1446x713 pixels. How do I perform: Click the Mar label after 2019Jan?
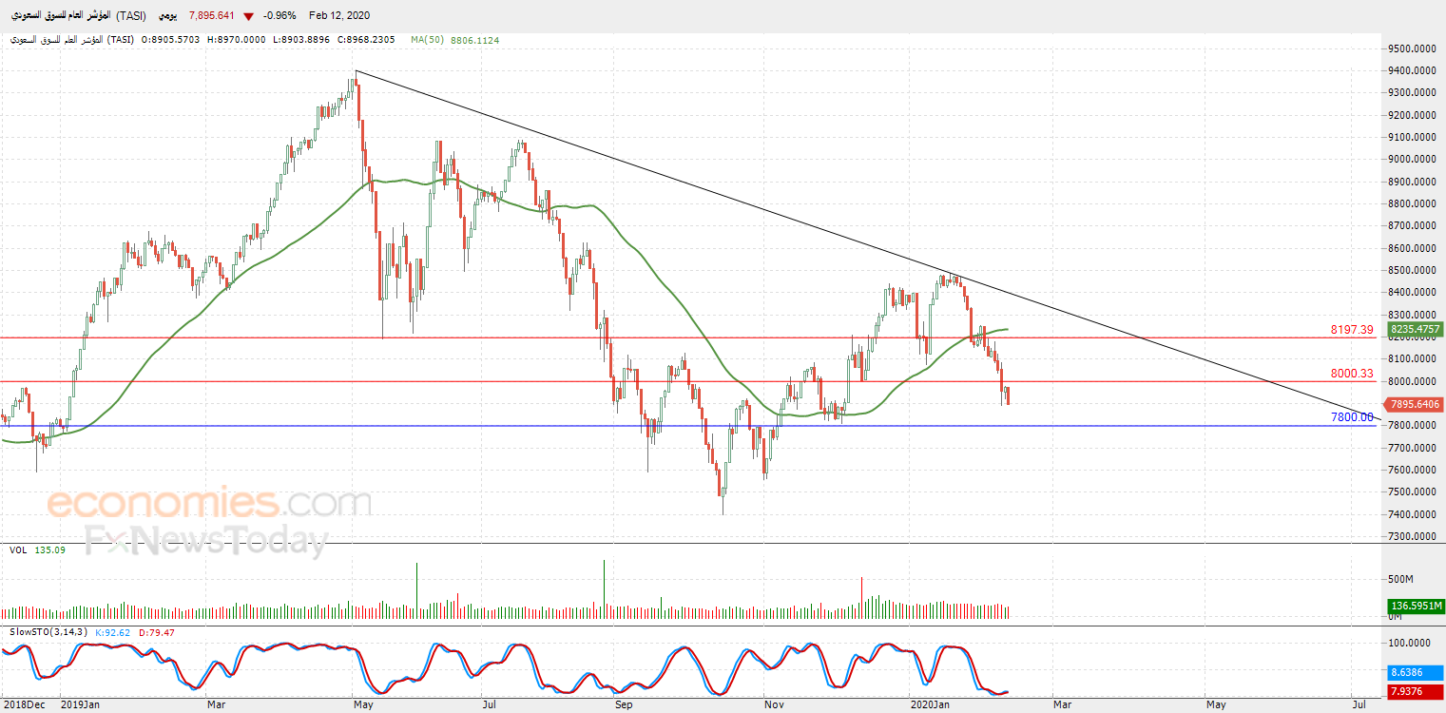pyautogui.click(x=215, y=705)
